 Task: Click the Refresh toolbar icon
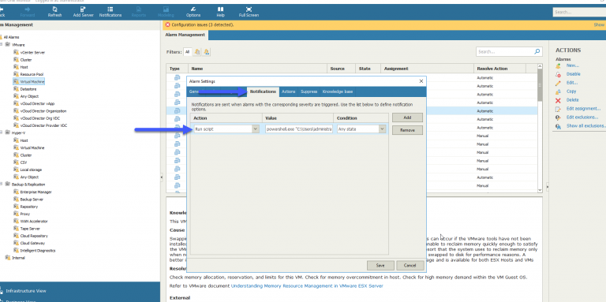[54, 9]
